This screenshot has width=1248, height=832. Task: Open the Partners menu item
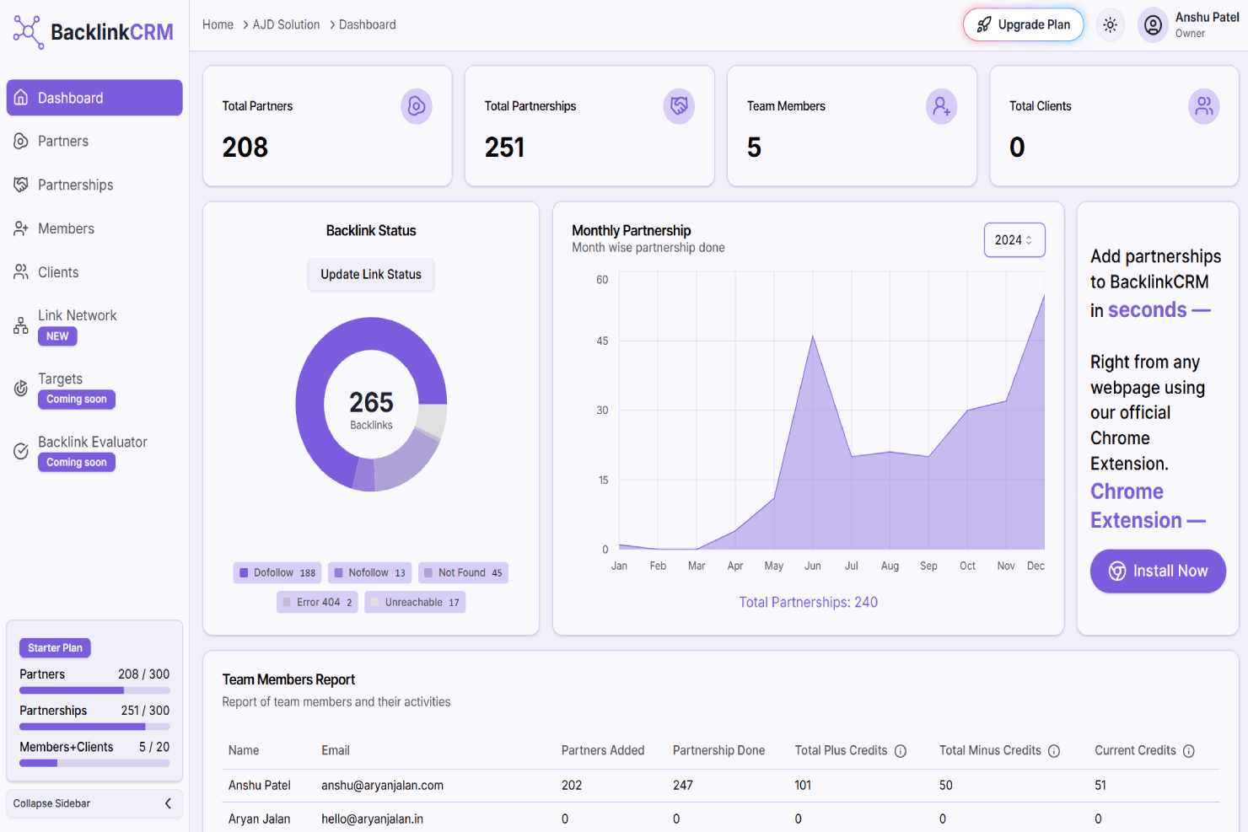63,142
